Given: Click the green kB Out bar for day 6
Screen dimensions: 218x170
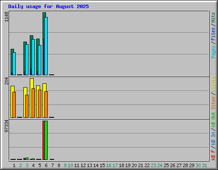Looking at the screenshot, I should pyautogui.click(x=46, y=140).
